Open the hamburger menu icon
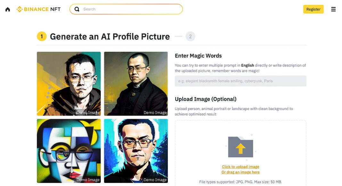The height and width of the screenshot is (186, 342). (x=333, y=9)
